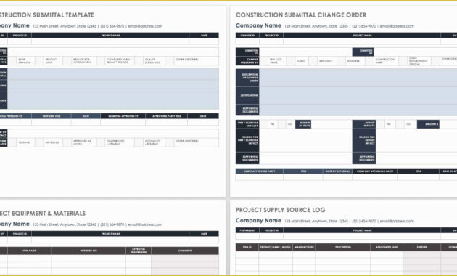Click the Approval Required column header
Screen dimensions: 457x276
pyautogui.click(x=139, y=251)
